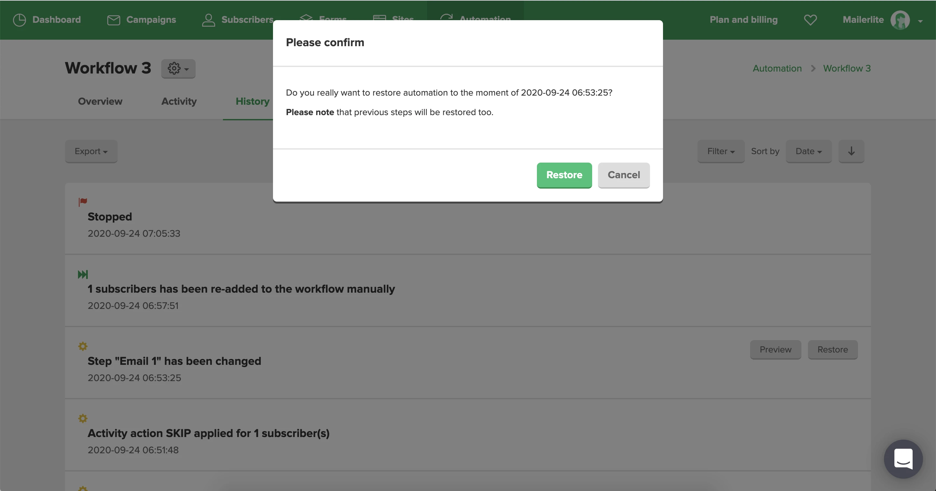
Task: Open Workflow 3 gear settings dropdown
Action: coord(178,68)
